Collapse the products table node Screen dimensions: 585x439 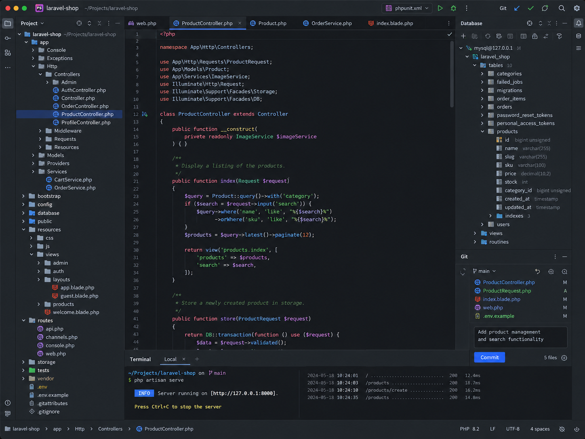(482, 131)
